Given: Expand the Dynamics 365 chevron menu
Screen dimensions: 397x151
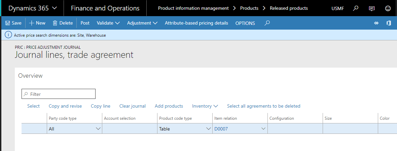Looking at the screenshot, I should coord(55,8).
